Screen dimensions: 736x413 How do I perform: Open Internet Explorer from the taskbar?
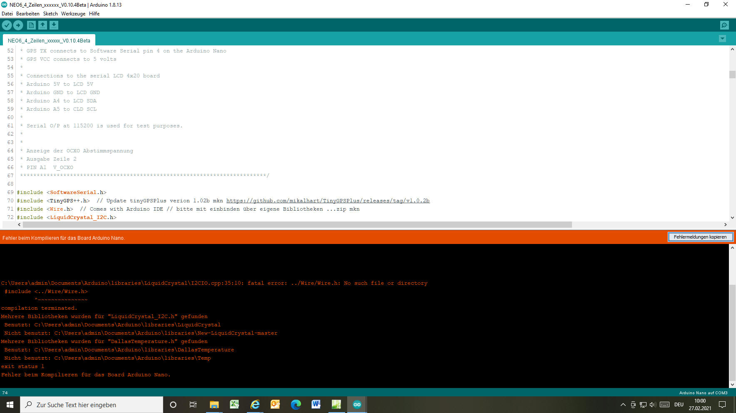point(255,405)
